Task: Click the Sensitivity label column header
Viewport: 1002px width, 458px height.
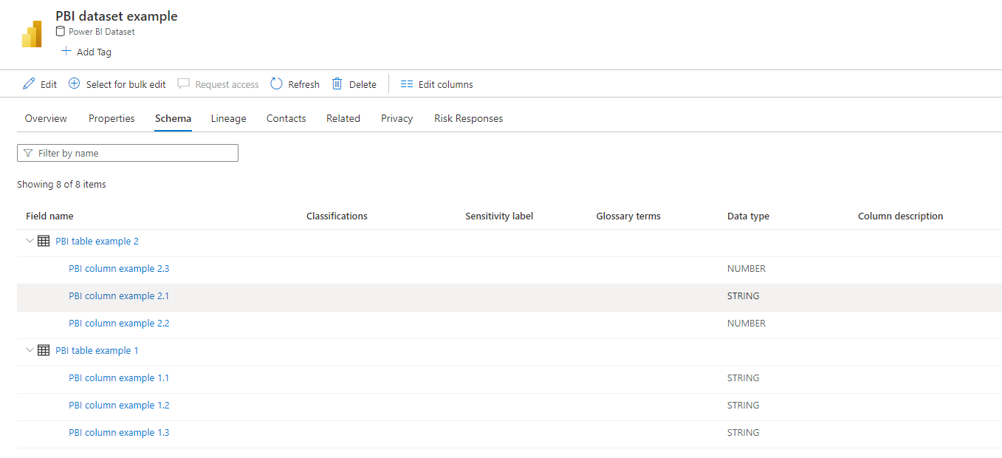Action: coord(499,216)
